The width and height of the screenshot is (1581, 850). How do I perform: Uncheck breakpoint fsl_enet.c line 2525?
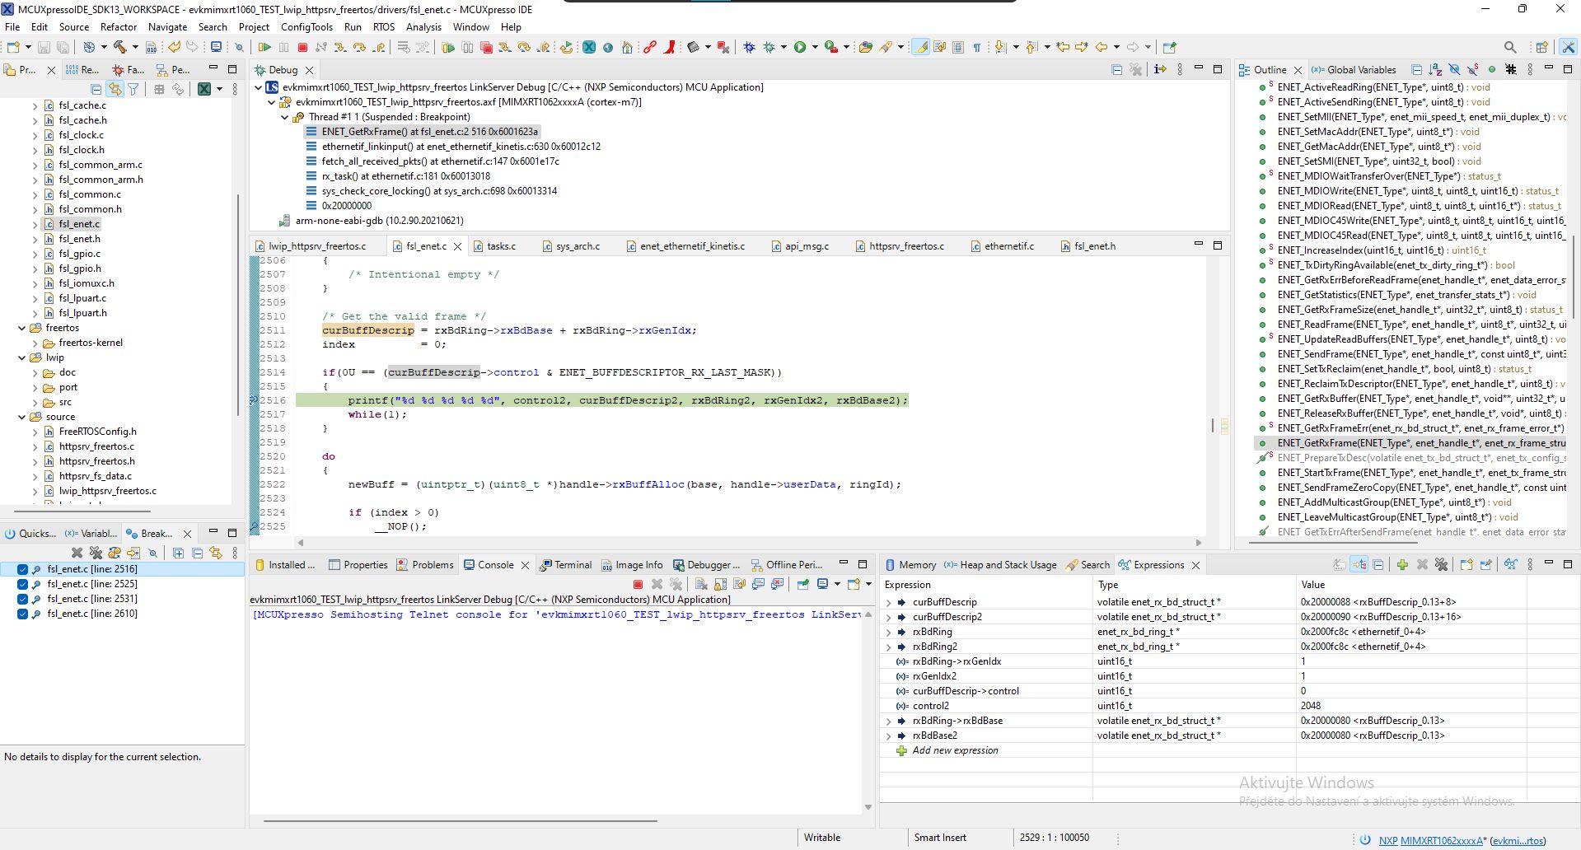point(21,583)
